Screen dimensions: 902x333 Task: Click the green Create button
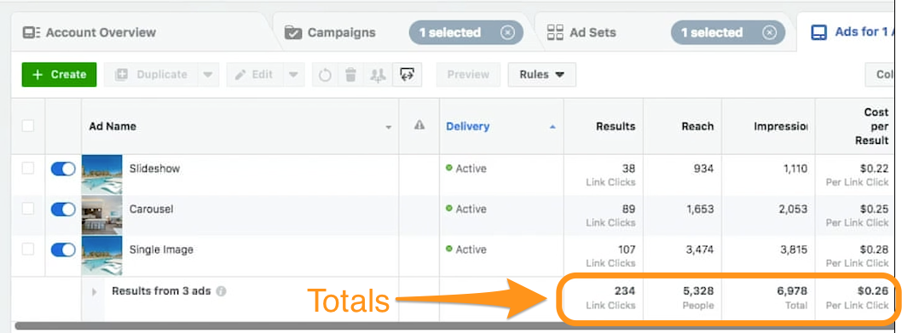click(59, 75)
